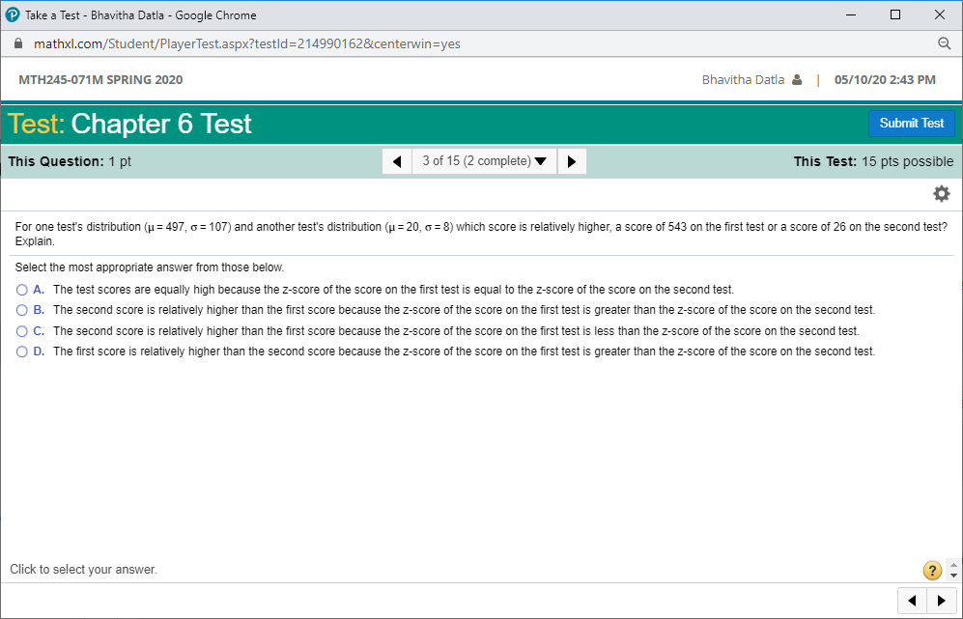The height and width of the screenshot is (619, 963).
Task: Click the scrollbar down arrow
Action: coord(953,574)
